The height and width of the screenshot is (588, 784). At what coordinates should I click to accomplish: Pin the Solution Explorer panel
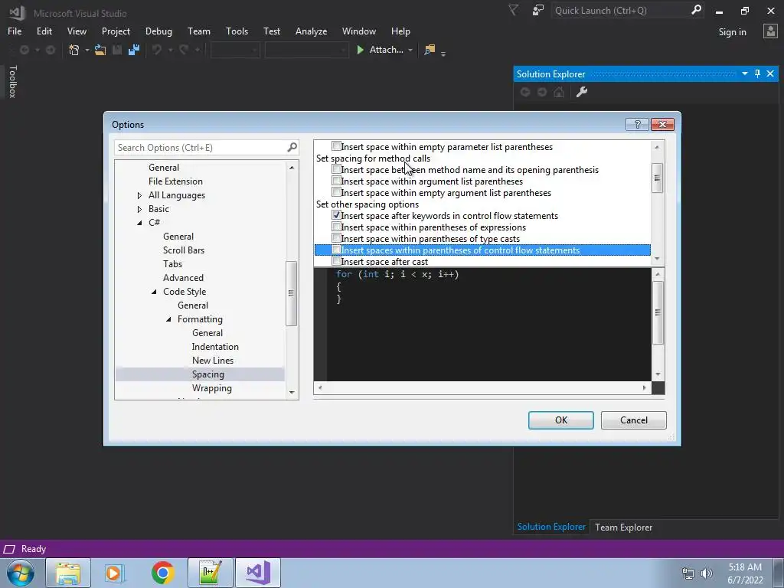pos(757,74)
